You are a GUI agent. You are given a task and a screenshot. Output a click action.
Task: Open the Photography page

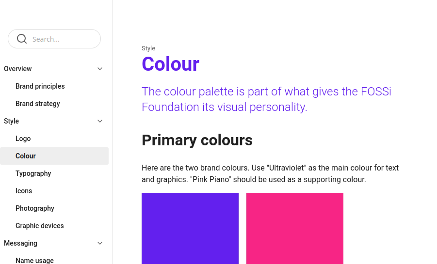coord(35,208)
